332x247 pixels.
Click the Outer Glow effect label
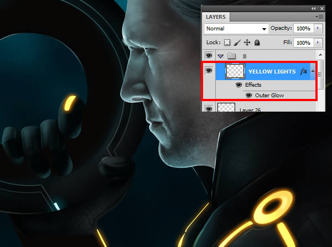point(269,96)
